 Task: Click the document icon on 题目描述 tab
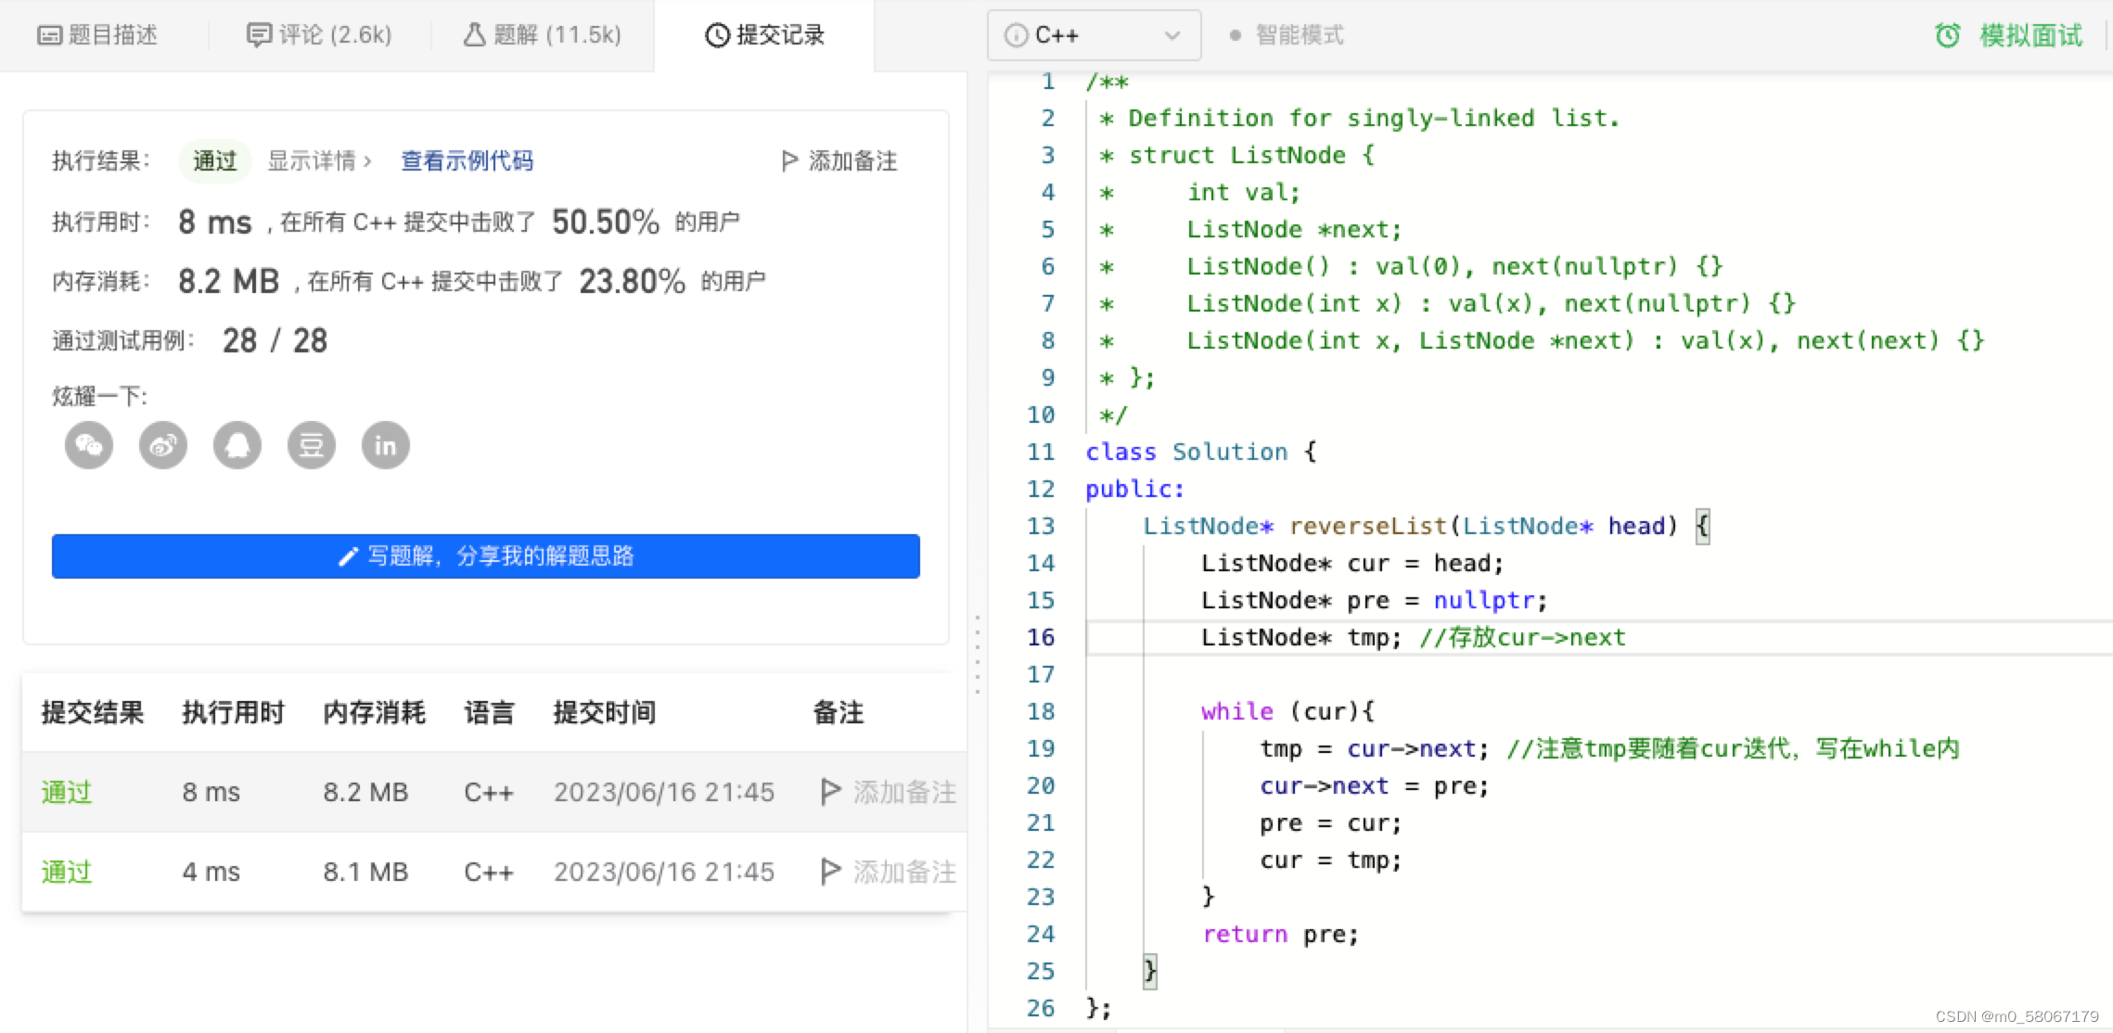(49, 34)
